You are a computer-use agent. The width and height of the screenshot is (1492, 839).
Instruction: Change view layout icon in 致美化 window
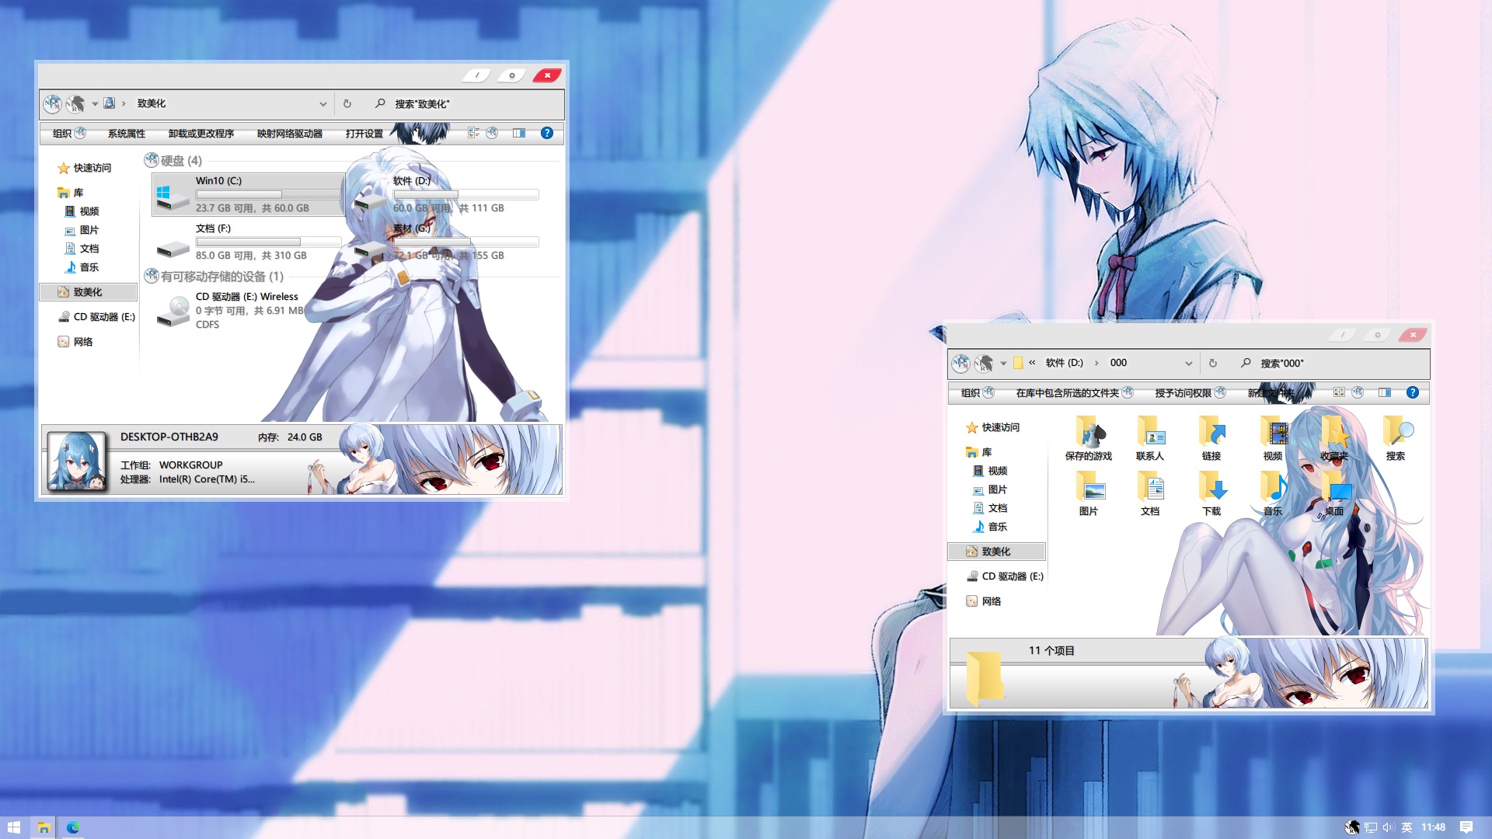[x=473, y=134]
